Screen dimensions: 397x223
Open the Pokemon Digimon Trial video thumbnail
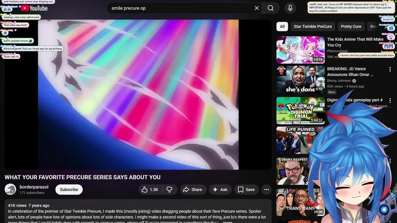(301, 111)
